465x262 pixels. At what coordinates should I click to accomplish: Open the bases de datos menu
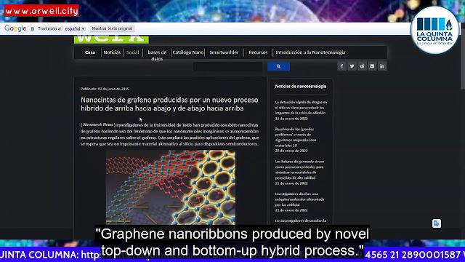click(157, 55)
